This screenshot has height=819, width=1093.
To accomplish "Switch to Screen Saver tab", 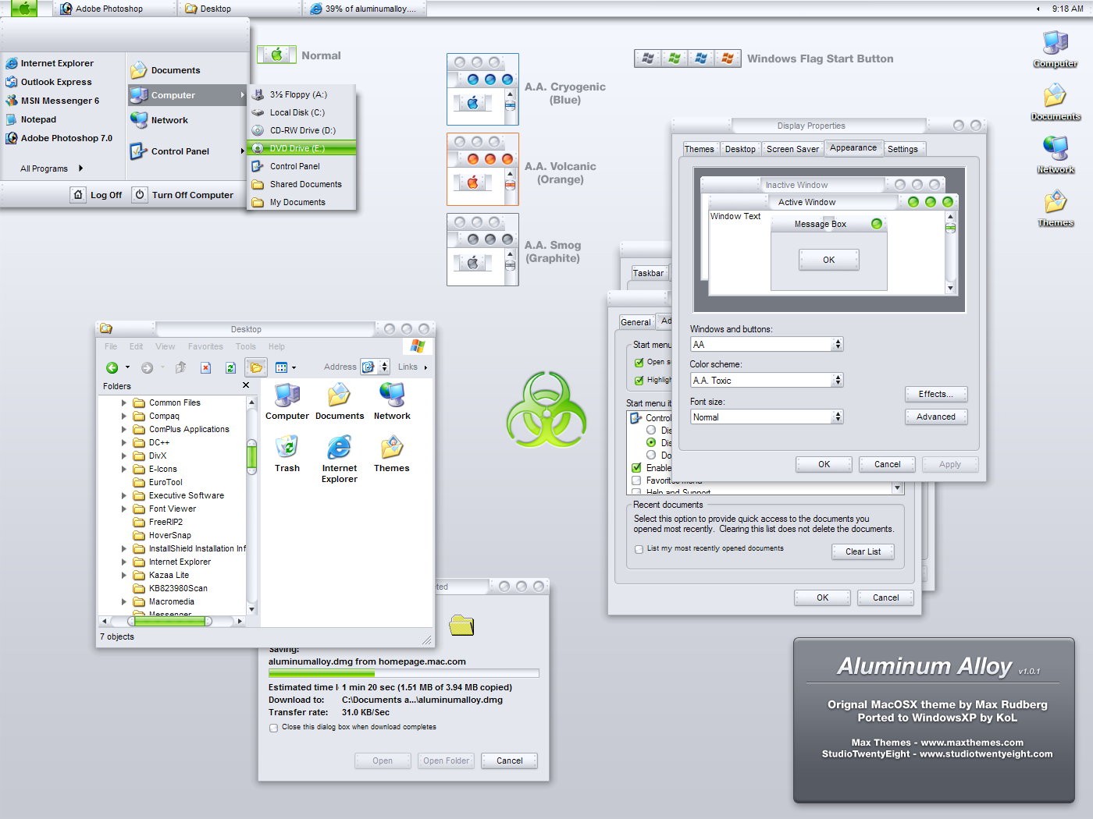I will pyautogui.click(x=792, y=149).
